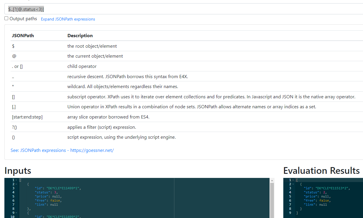Click the Description column header
The image size is (363, 218).
point(80,35)
